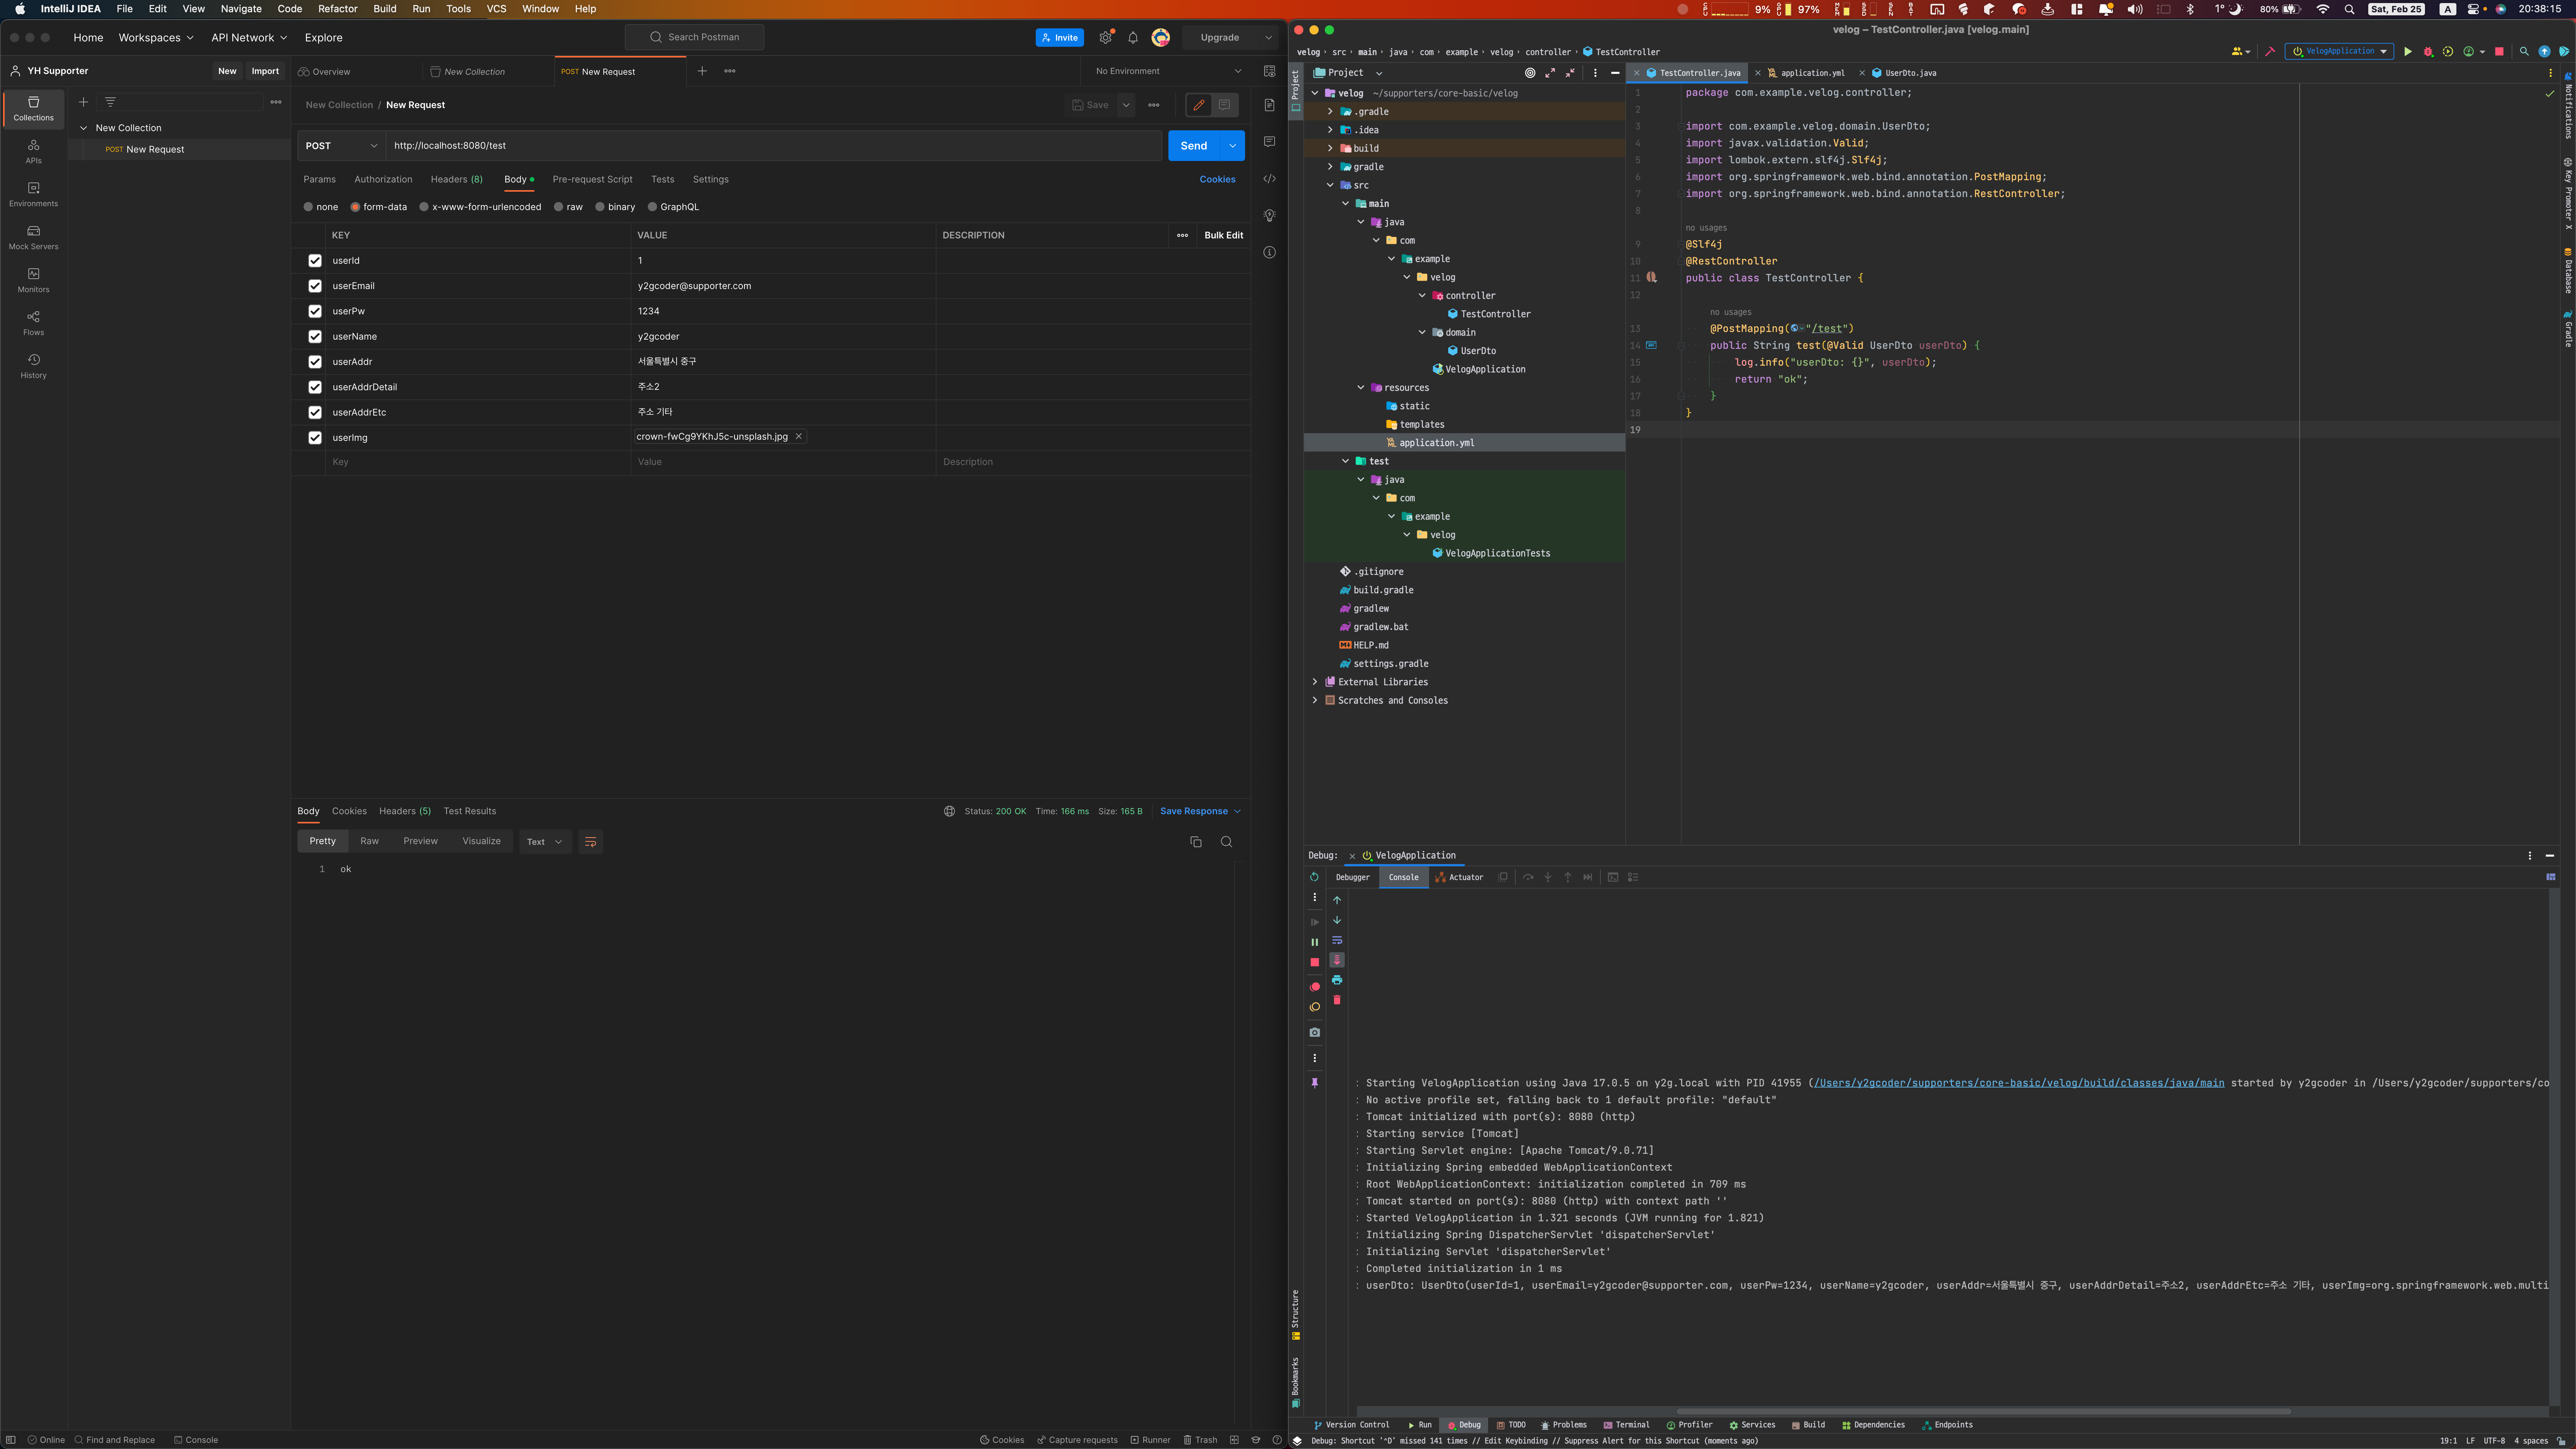Open HTTP method POST dropdown
Screen dimensions: 2576x1449
tap(341, 146)
